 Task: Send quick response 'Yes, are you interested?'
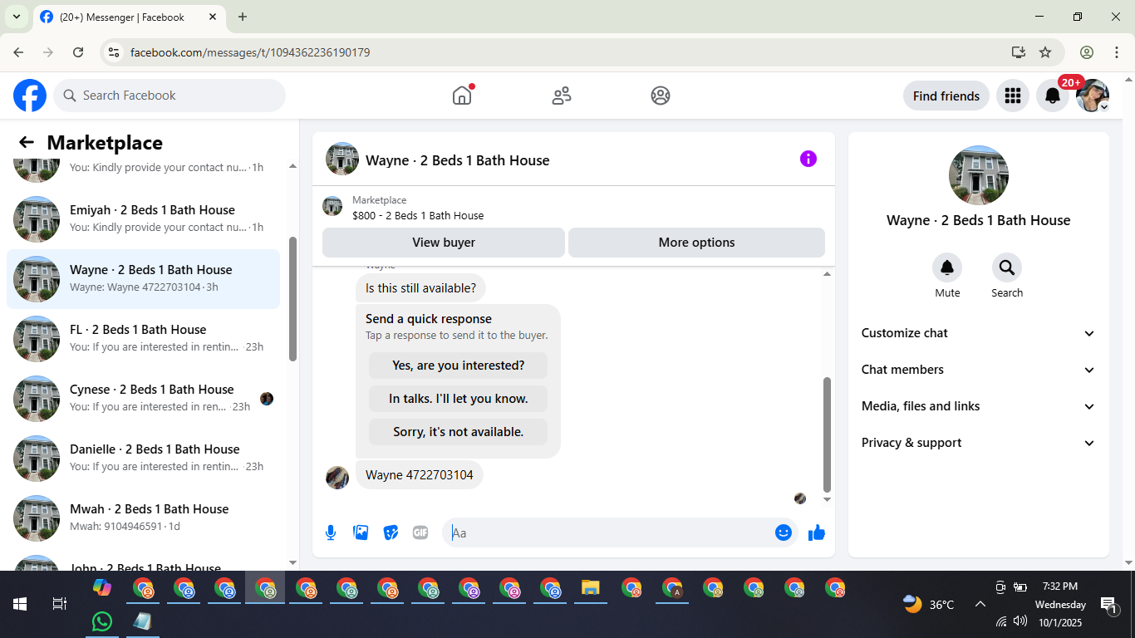(x=459, y=366)
